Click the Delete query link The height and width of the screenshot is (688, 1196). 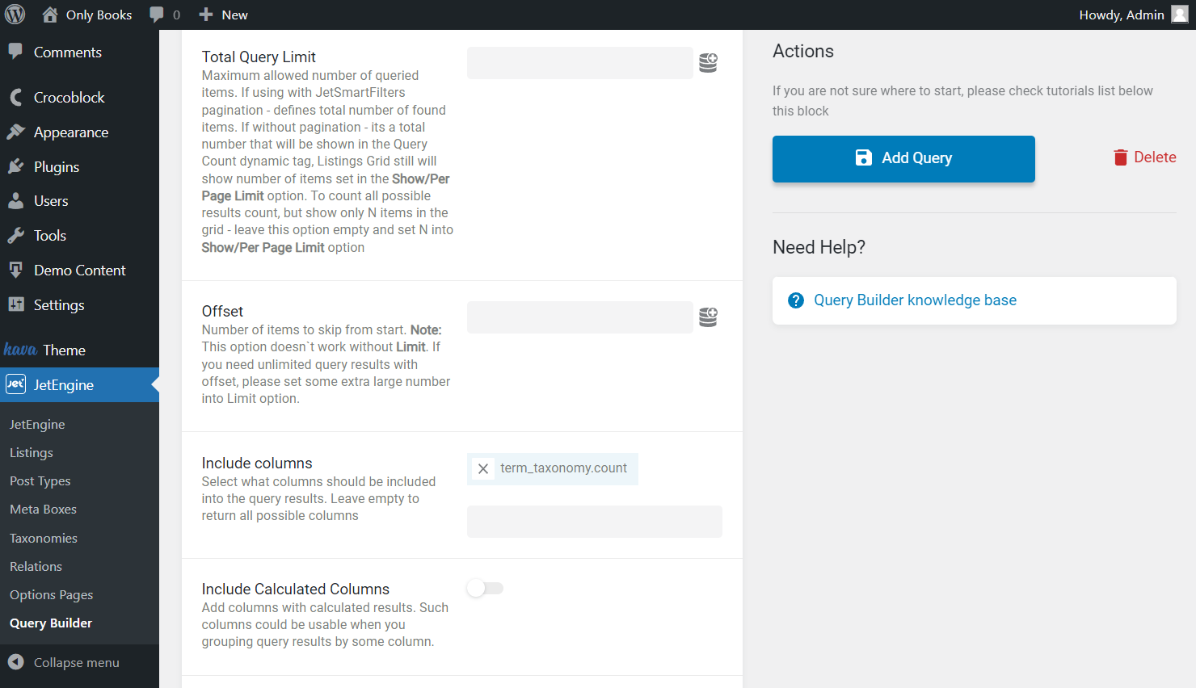click(1144, 157)
